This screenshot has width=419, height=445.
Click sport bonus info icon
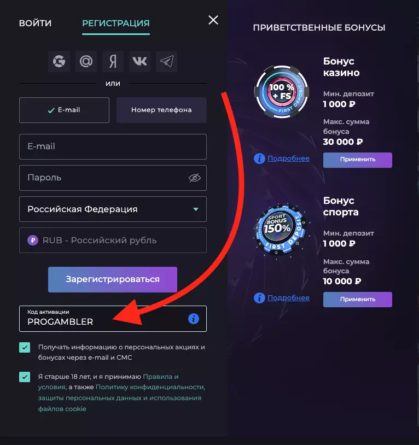click(x=259, y=298)
